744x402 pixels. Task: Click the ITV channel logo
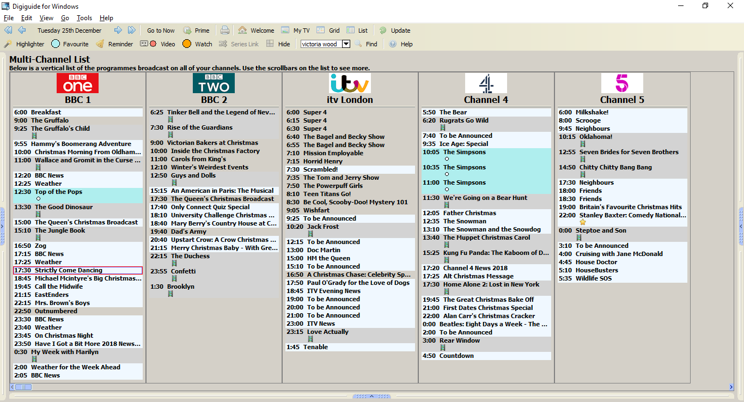350,83
